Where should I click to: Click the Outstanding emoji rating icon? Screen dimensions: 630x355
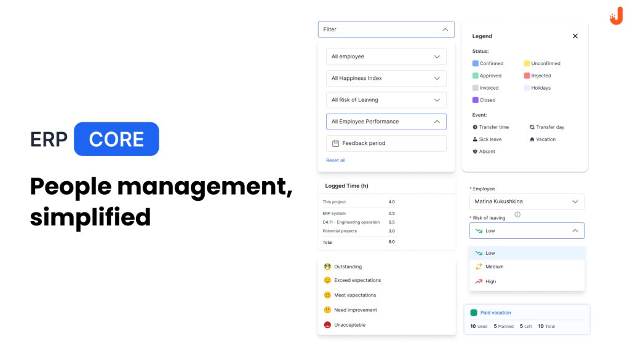point(327,267)
